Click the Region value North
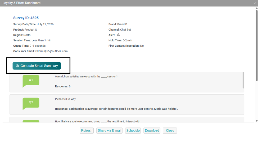258x142 pixels. coord(27,35)
